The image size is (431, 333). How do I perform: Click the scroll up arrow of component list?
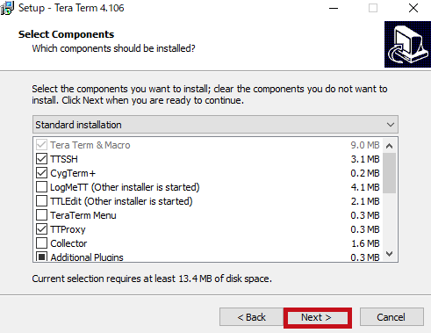coord(389,146)
